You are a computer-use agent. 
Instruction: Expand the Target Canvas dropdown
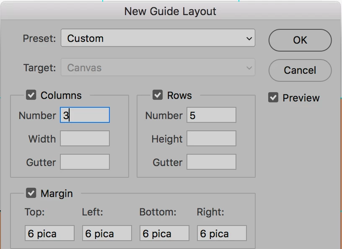158,68
